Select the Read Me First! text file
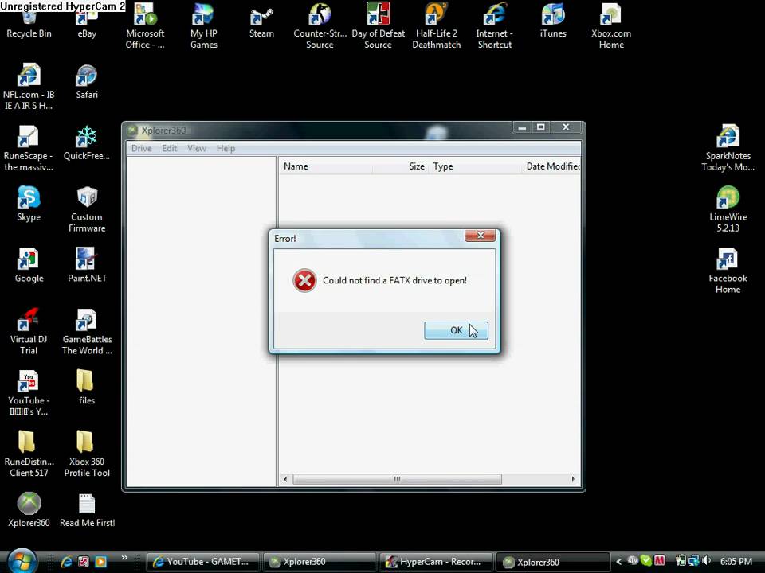 tap(87, 509)
